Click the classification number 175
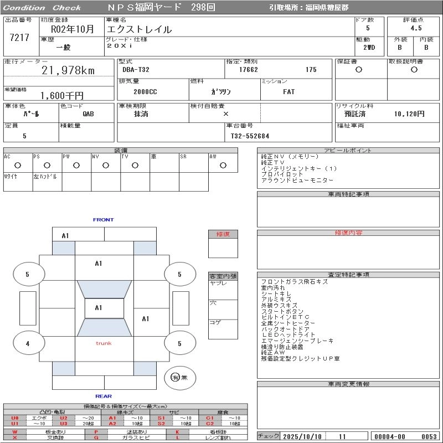 coord(311,70)
